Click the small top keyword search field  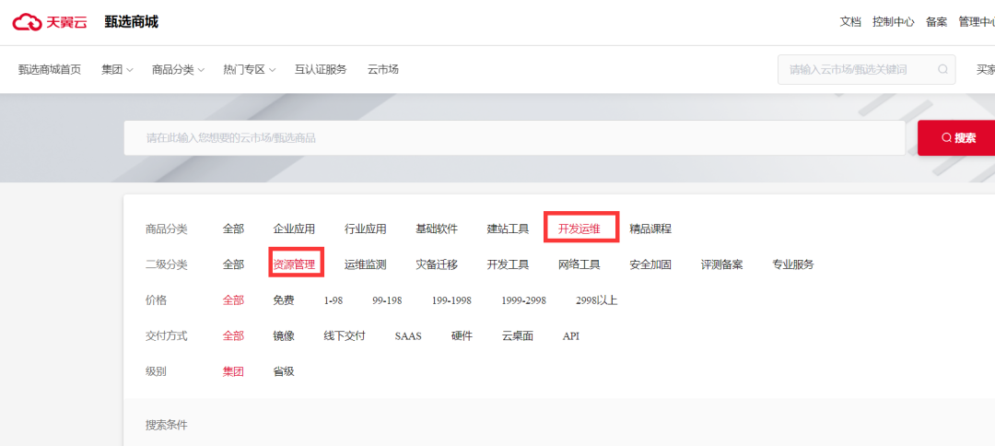pos(866,70)
